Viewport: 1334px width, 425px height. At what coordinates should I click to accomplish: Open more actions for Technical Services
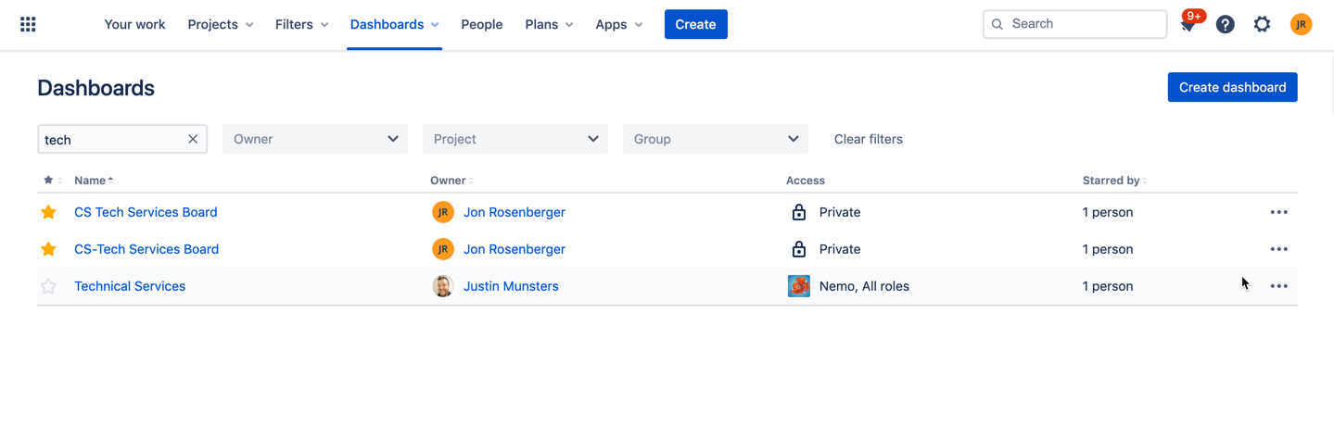(1278, 286)
